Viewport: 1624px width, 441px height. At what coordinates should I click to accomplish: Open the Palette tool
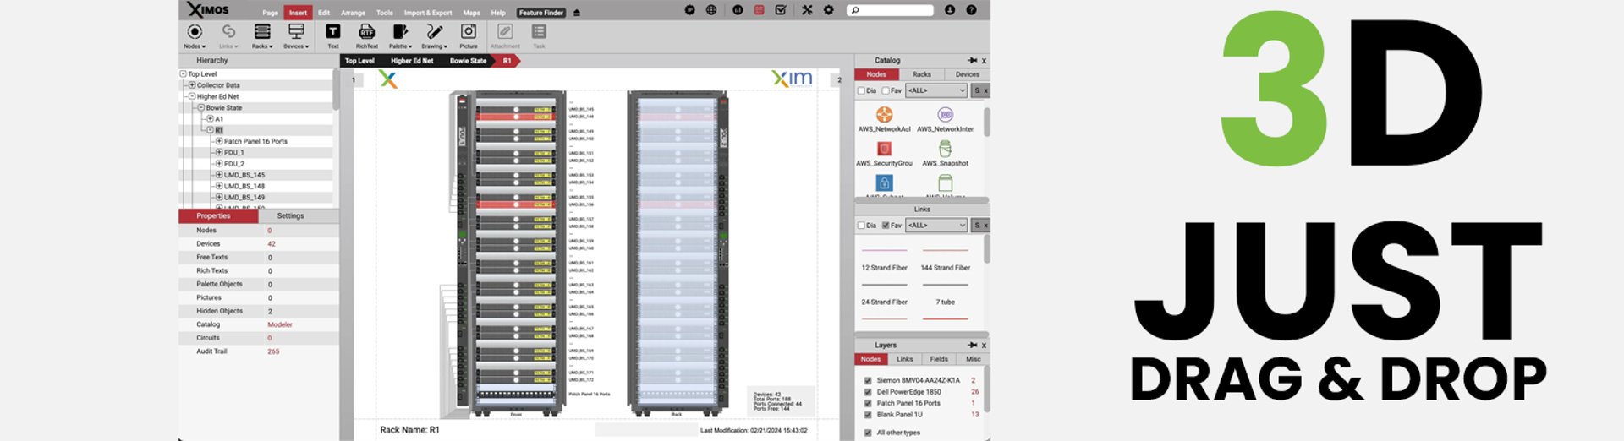click(x=400, y=36)
